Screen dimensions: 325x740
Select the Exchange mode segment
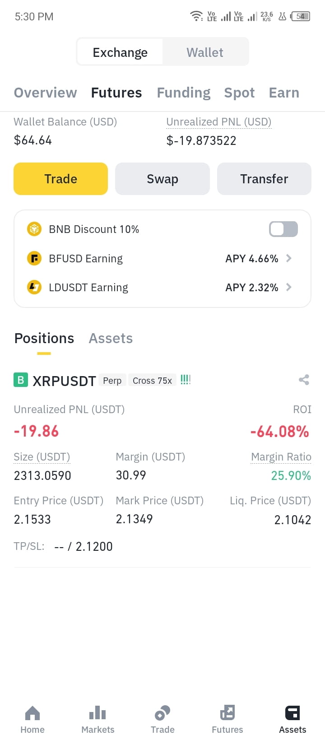coord(120,52)
